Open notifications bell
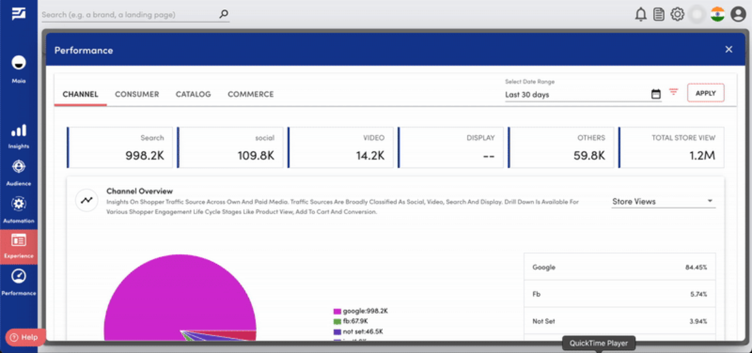This screenshot has width=752, height=353. click(641, 14)
